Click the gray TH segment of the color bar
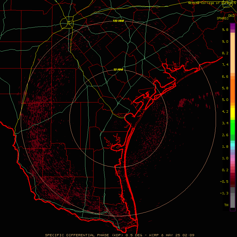This screenshot has width=237, height=237. pyautogui.click(x=233, y=200)
